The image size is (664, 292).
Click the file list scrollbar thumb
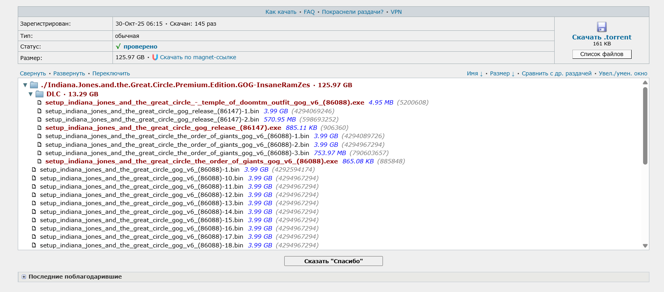tap(645, 126)
